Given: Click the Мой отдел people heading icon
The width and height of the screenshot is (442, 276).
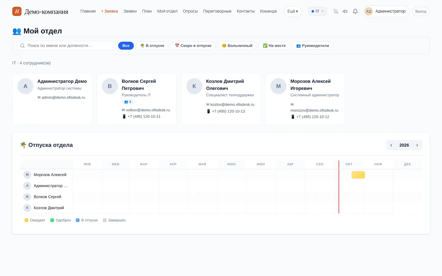Looking at the screenshot, I should (17, 31).
